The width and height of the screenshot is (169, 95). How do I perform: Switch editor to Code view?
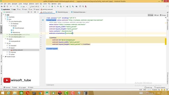[x=151, y=15]
